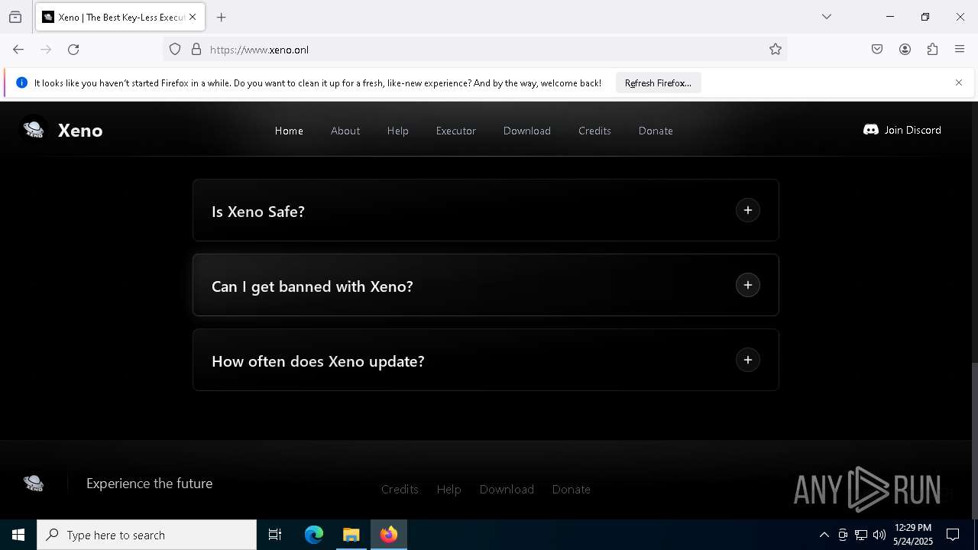Viewport: 978px width, 550px height.
Task: Open Help in top navigation
Action: (x=397, y=131)
